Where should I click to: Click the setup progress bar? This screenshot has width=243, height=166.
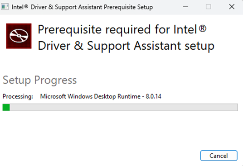[120, 107]
